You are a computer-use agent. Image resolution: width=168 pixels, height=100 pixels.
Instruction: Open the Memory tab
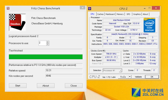click(120, 14)
